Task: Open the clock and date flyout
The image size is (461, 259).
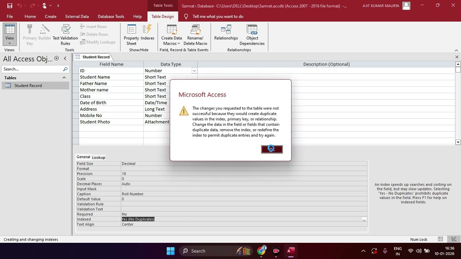Action: (x=444, y=251)
